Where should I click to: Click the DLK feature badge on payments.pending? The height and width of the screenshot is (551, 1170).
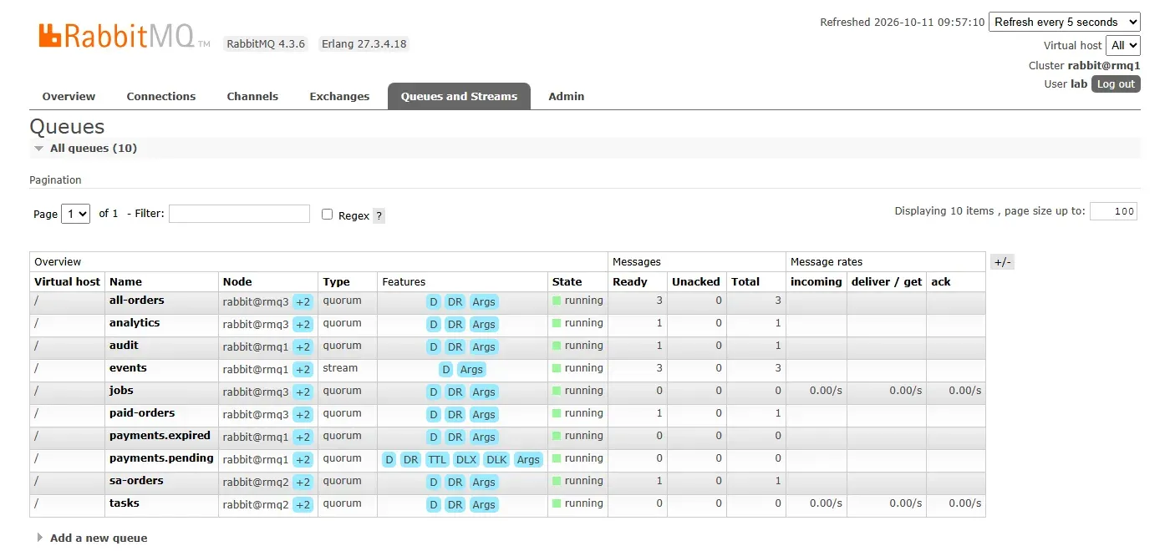coord(496,459)
